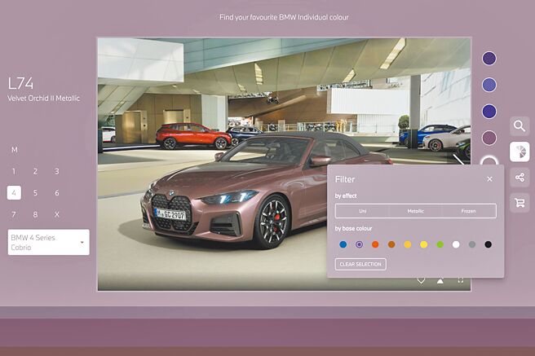Screen dimensions: 535x356
Task: Click the heart favourite icon below the car
Action: tap(421, 280)
